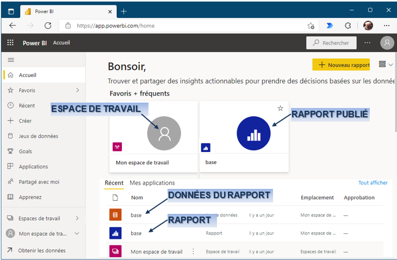Go to Accueil in the sidebar
Viewport: 397px width, 260px height.
point(44,75)
